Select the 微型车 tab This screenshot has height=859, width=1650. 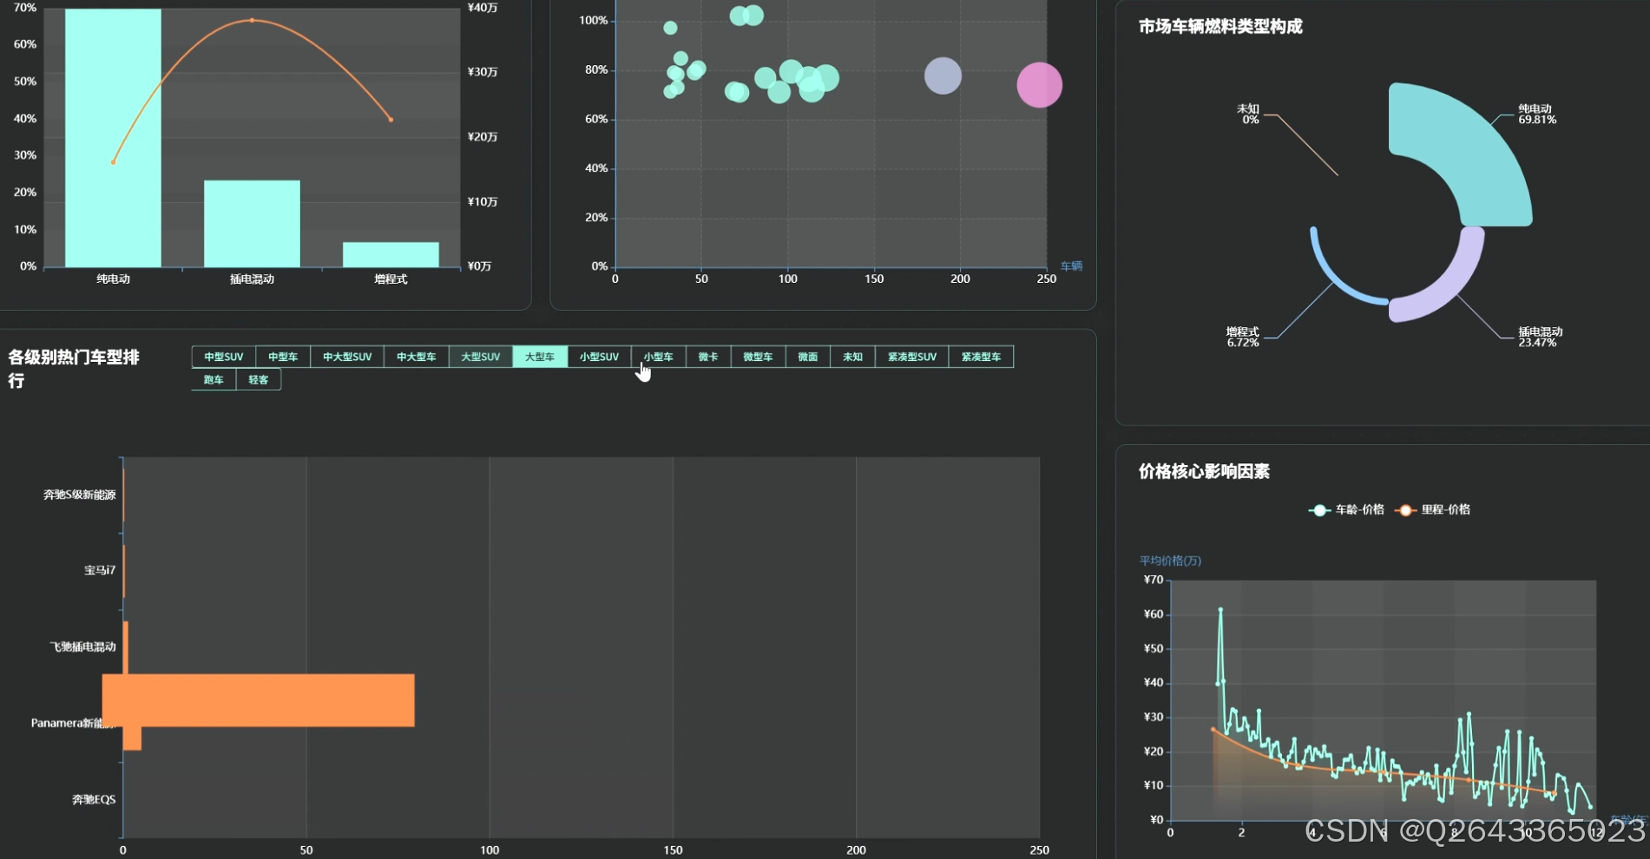758,357
